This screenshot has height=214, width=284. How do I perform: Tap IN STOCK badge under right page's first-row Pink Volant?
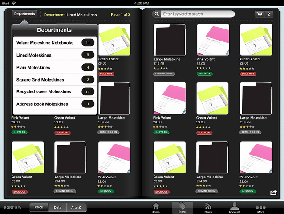coord(204,74)
